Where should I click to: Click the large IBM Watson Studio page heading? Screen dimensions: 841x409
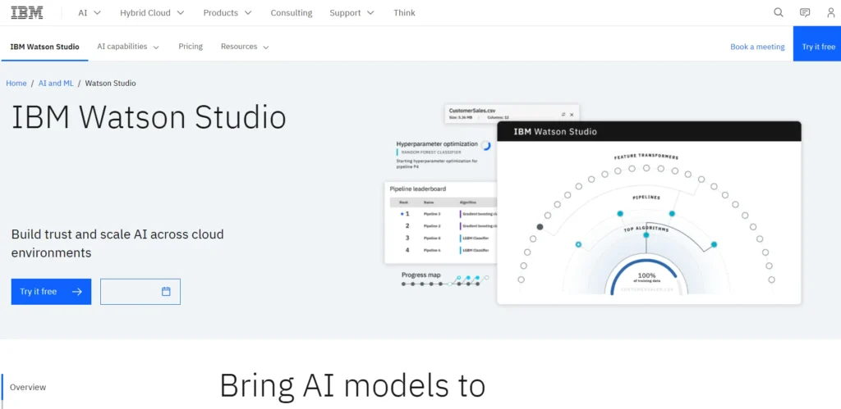point(149,117)
